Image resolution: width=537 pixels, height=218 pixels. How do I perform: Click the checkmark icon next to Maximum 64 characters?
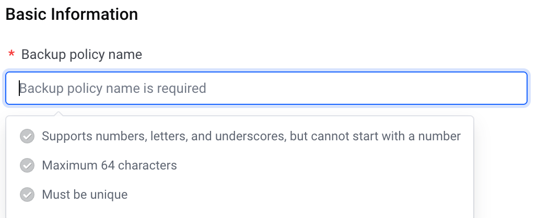pos(27,165)
